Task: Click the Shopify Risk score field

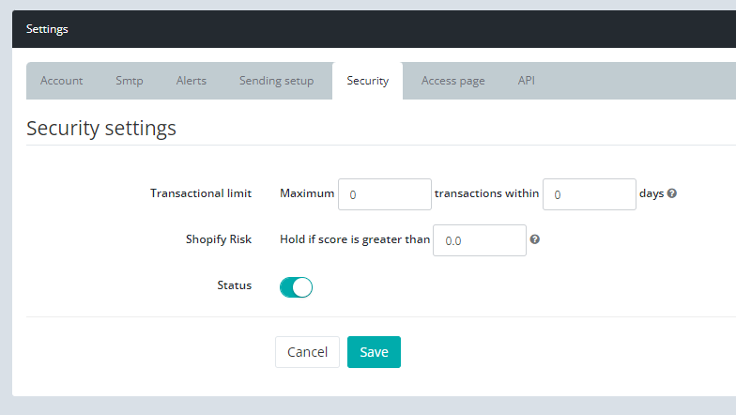Action: pyautogui.click(x=479, y=240)
